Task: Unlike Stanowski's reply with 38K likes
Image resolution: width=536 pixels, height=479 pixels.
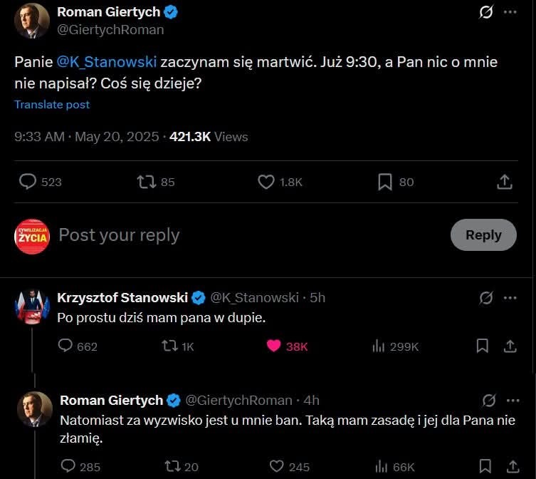Action: [x=274, y=346]
